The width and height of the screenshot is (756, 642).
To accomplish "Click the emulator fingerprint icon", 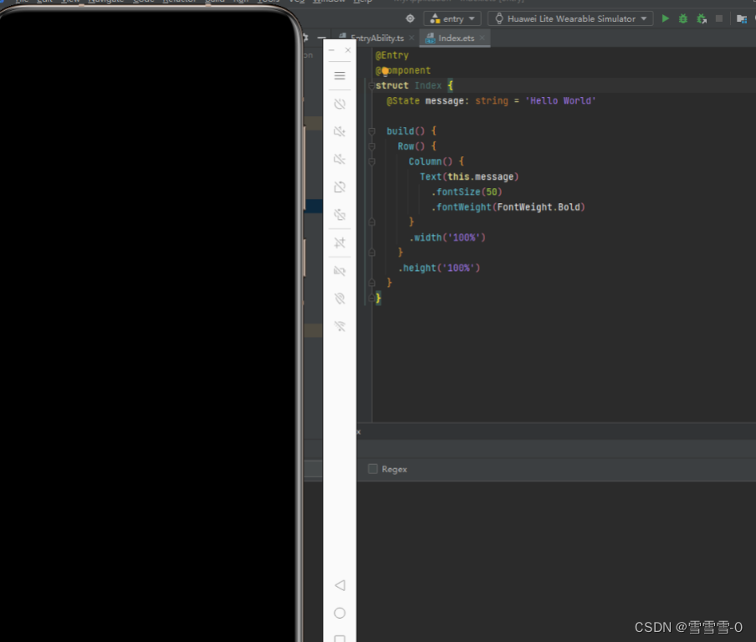I will tap(340, 298).
